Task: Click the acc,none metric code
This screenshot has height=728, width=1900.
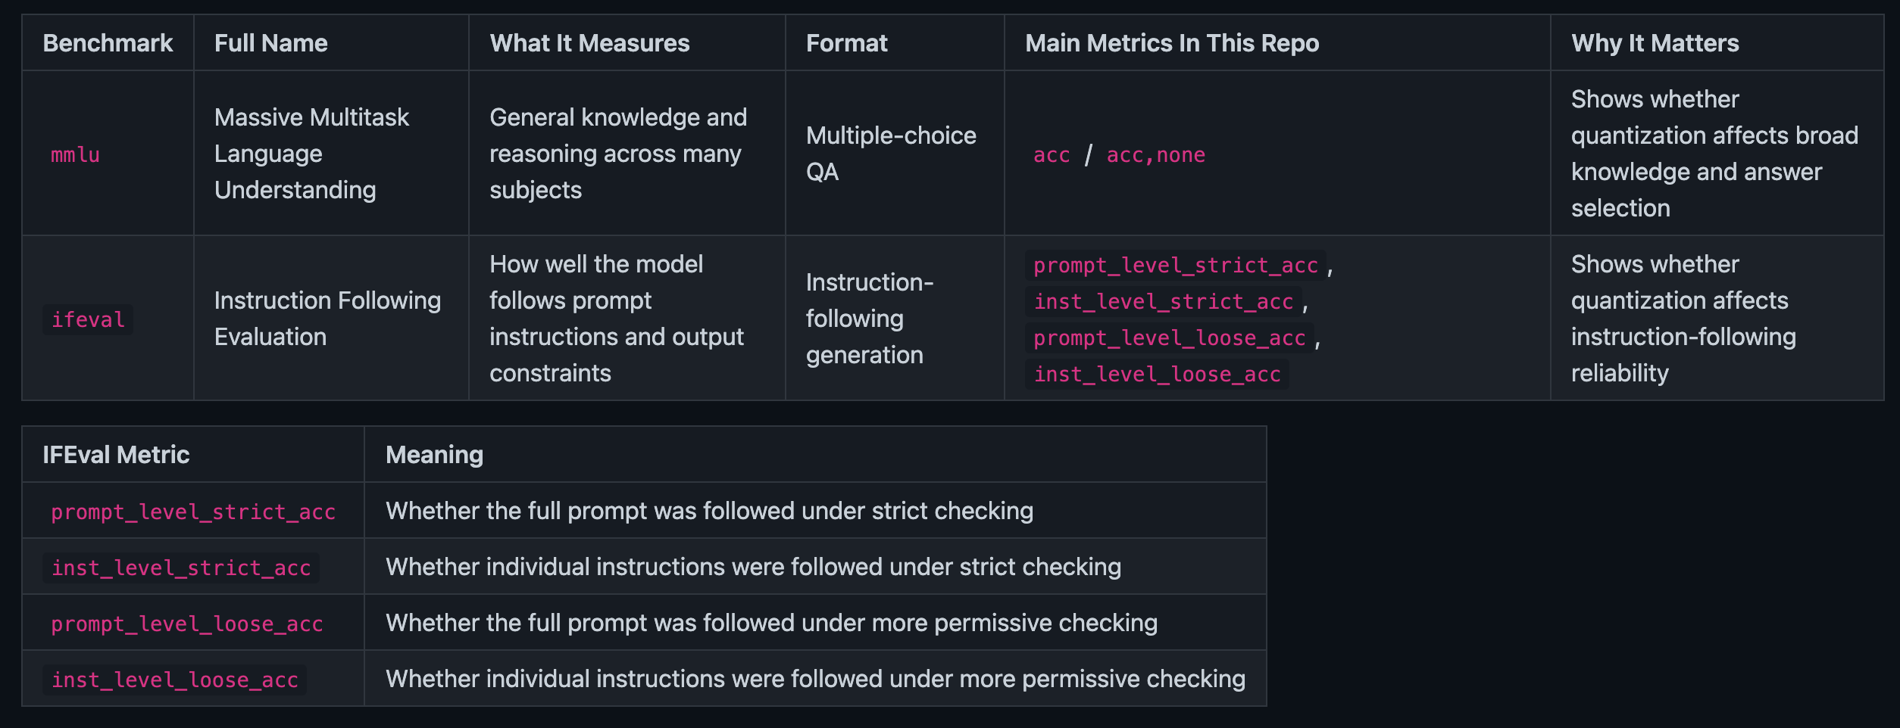Action: tap(1155, 154)
